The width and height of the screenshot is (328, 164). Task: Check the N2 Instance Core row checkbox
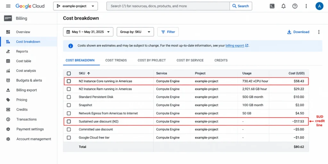[x=69, y=81]
